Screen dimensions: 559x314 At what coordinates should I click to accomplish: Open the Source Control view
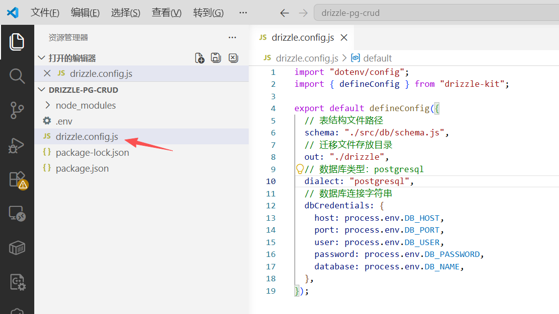point(17,111)
